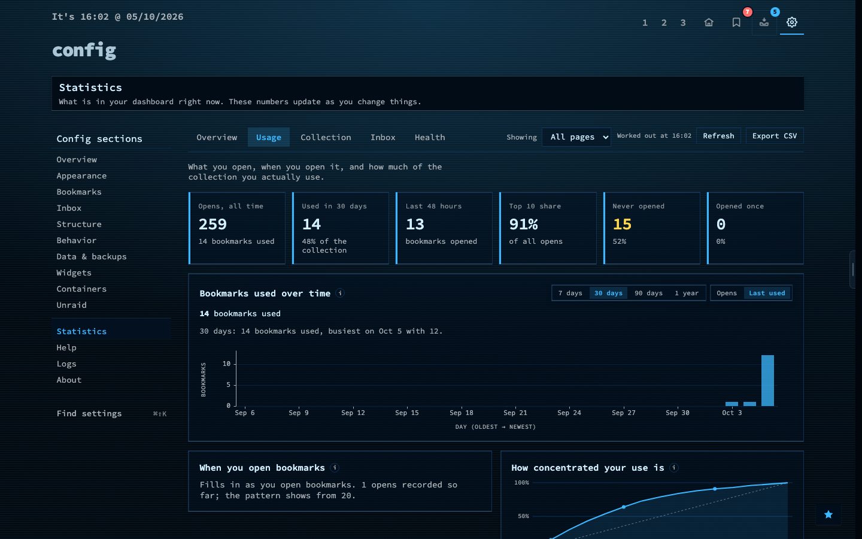Set the chart range to 1 year
The width and height of the screenshot is (862, 539).
click(x=687, y=293)
